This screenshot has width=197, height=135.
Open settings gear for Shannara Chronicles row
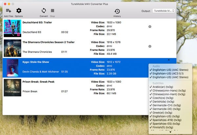[x=150, y=46]
